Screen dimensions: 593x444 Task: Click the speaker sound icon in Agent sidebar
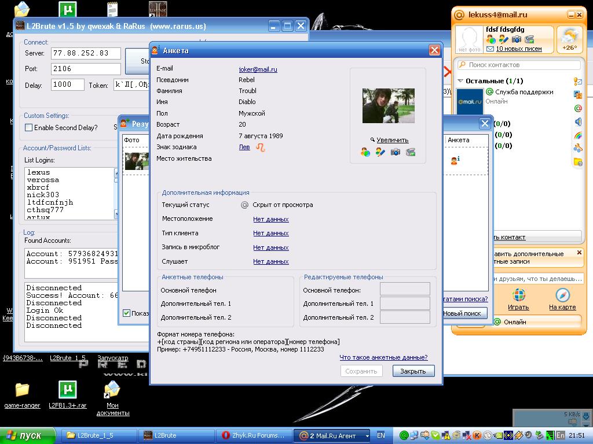pos(577,121)
